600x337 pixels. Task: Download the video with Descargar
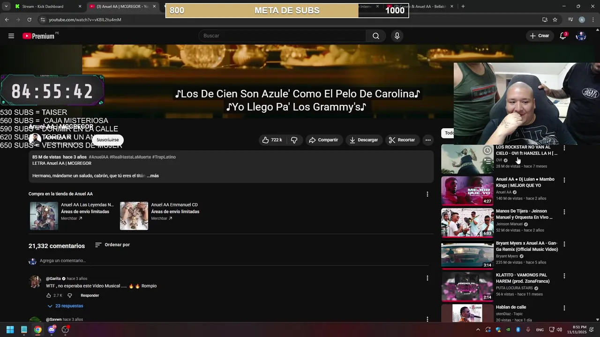364,140
